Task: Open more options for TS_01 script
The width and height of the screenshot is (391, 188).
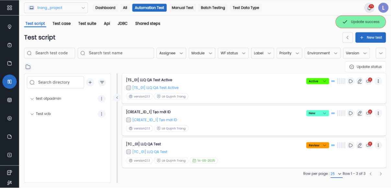Action: pos(378,81)
